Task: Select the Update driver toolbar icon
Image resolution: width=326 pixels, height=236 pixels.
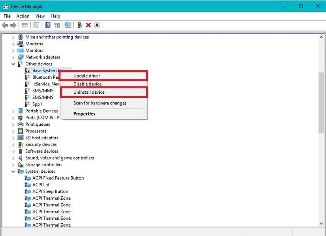Action: pyautogui.click(x=79, y=25)
